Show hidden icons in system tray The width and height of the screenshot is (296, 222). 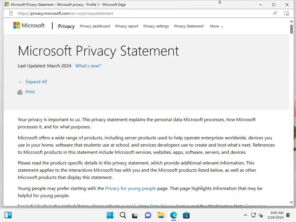(x=245, y=215)
